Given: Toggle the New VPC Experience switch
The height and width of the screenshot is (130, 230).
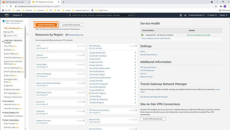Looking at the screenshot, I should 4,21.
